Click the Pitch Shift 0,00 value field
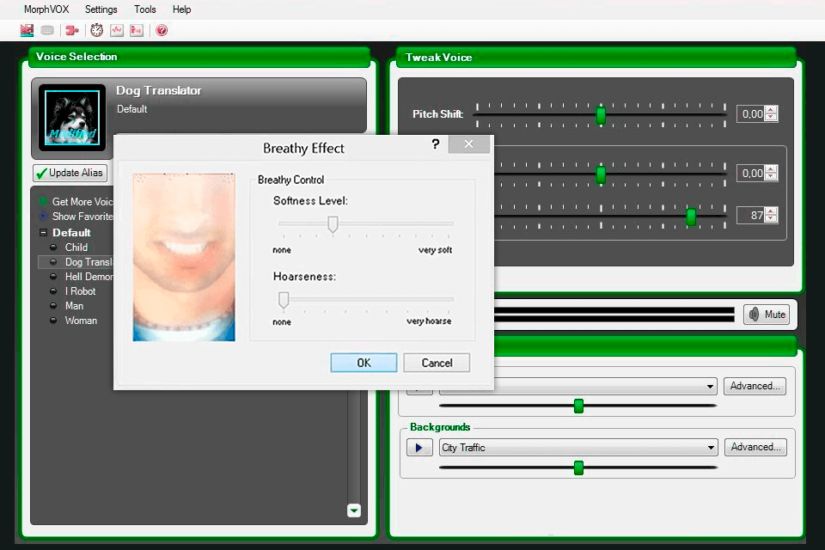Viewport: 825px width, 550px height. (751, 113)
